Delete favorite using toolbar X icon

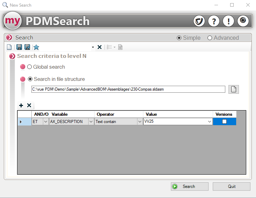point(99,47)
